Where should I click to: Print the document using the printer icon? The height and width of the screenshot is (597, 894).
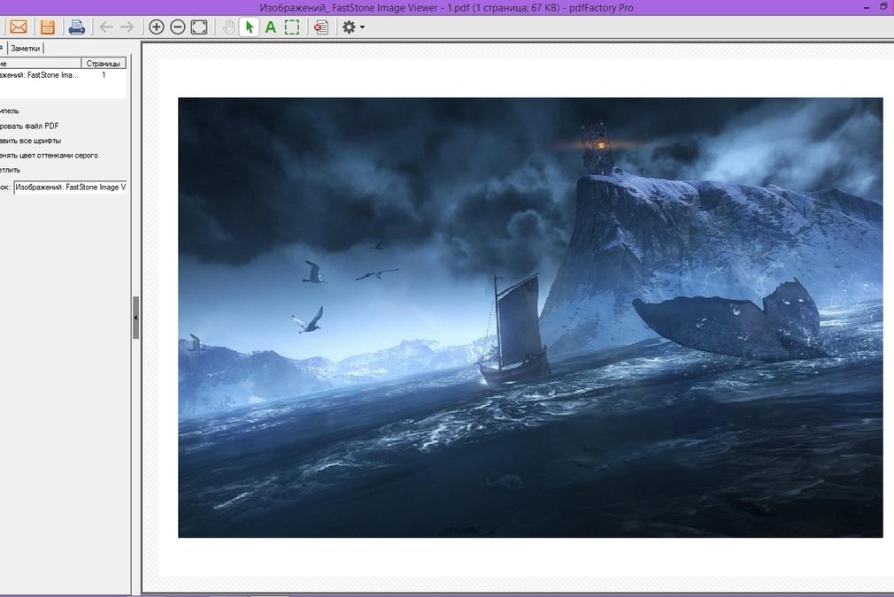coord(76,27)
